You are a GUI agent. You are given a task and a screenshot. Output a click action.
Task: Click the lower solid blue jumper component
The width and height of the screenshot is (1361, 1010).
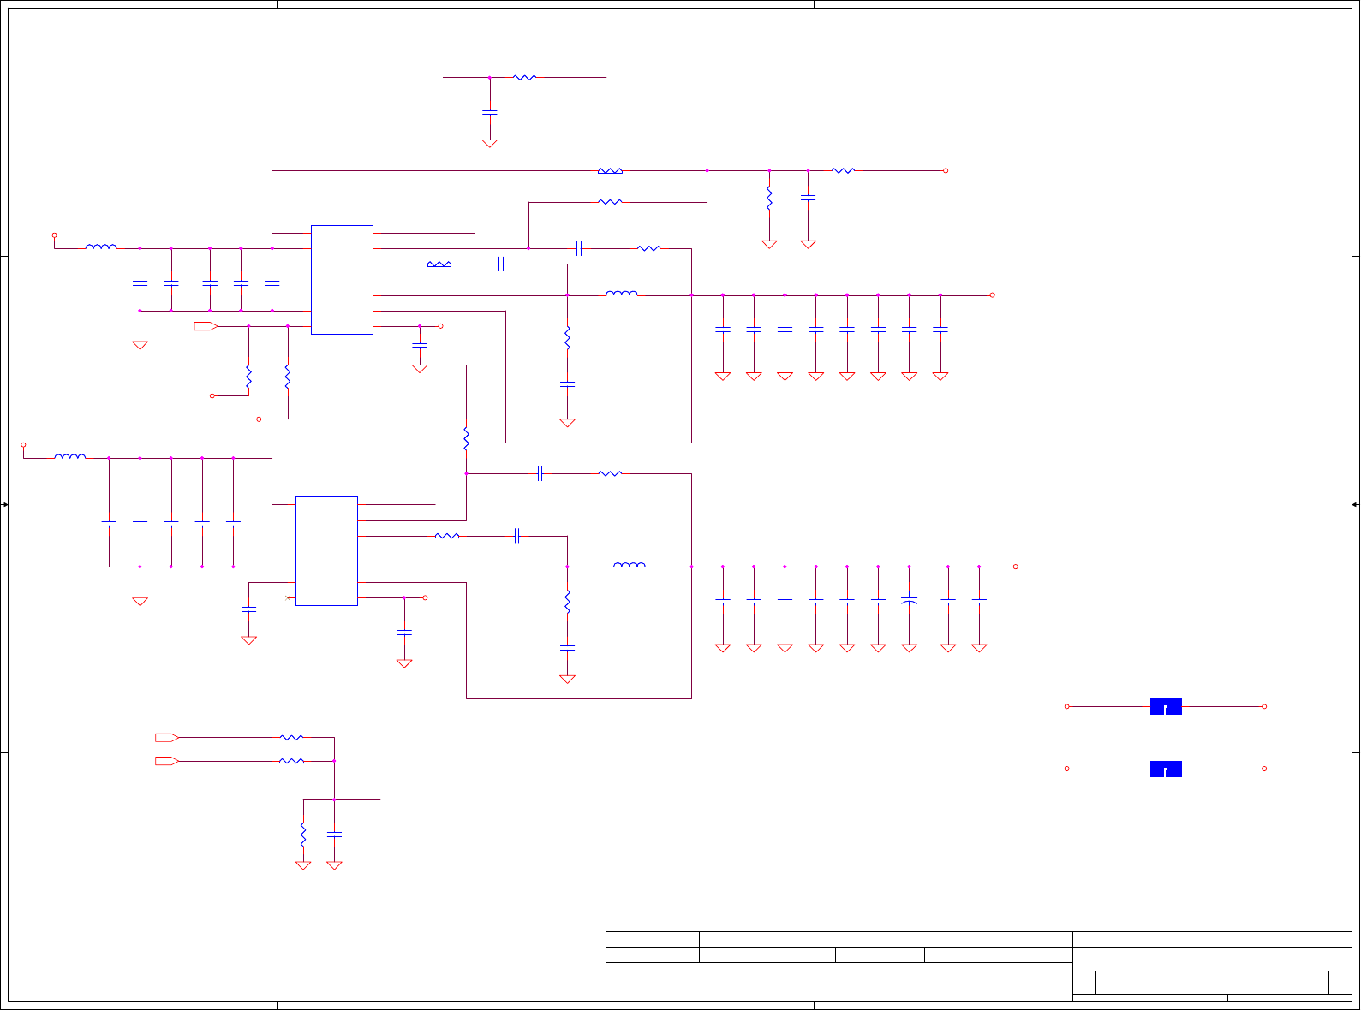[1166, 769]
